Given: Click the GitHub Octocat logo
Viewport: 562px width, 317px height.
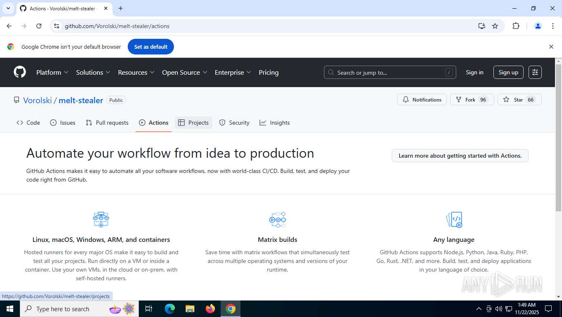Looking at the screenshot, I should click(x=20, y=72).
